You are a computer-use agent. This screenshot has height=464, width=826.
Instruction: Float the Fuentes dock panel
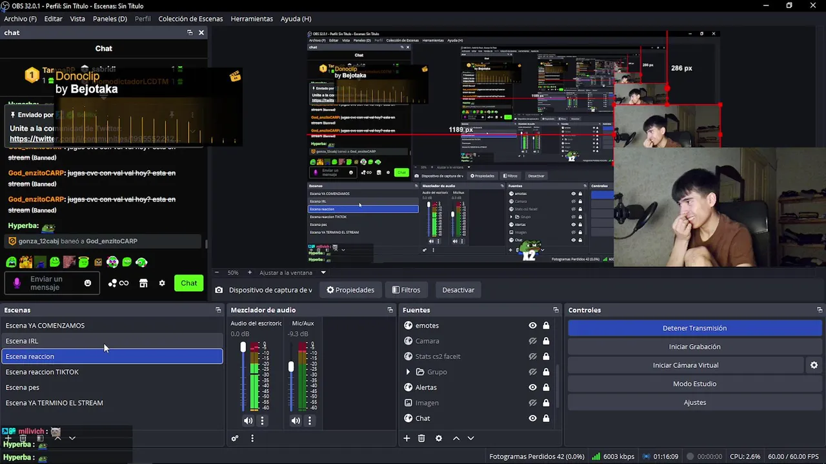(x=556, y=310)
